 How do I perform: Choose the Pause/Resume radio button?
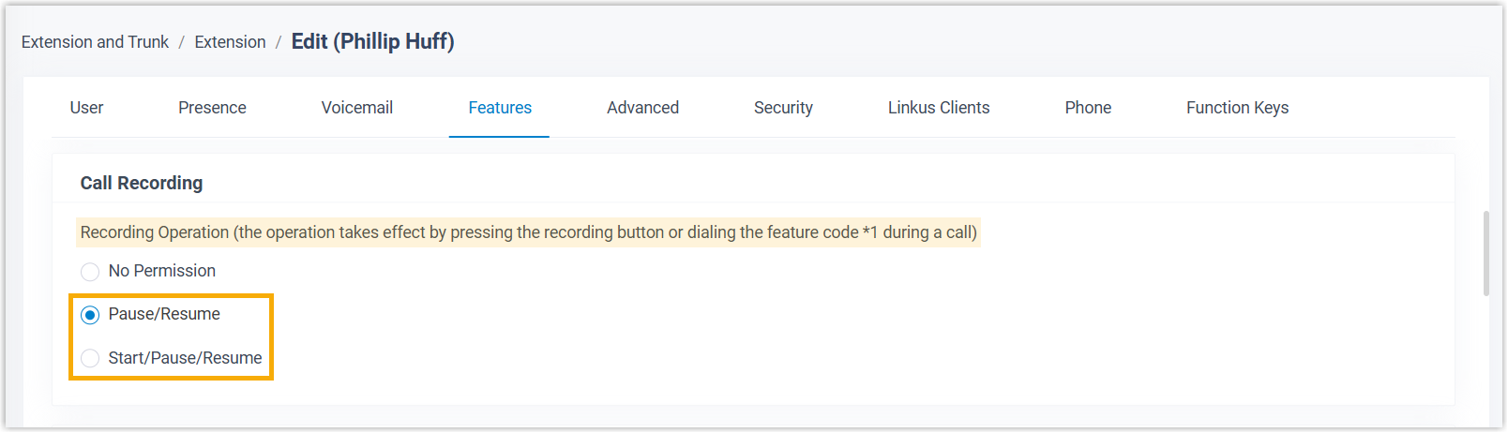pyautogui.click(x=90, y=315)
